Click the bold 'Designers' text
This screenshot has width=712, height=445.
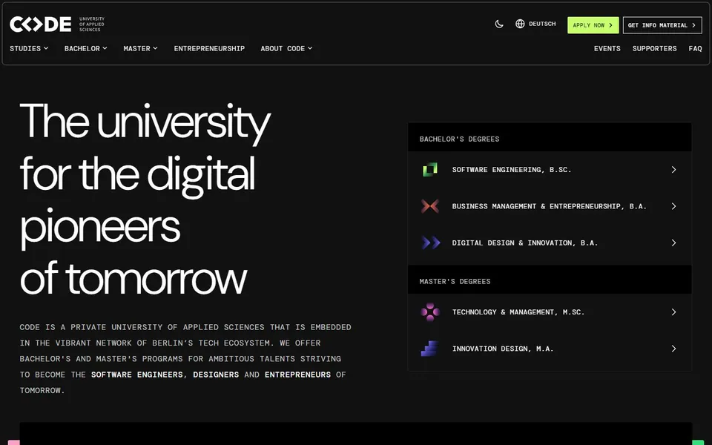tap(216, 375)
